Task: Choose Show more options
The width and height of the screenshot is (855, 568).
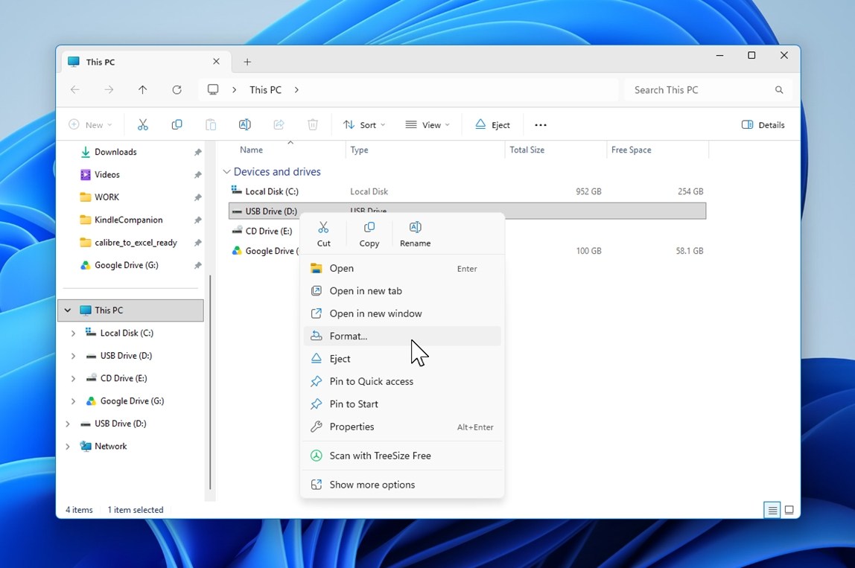Action: click(402, 485)
